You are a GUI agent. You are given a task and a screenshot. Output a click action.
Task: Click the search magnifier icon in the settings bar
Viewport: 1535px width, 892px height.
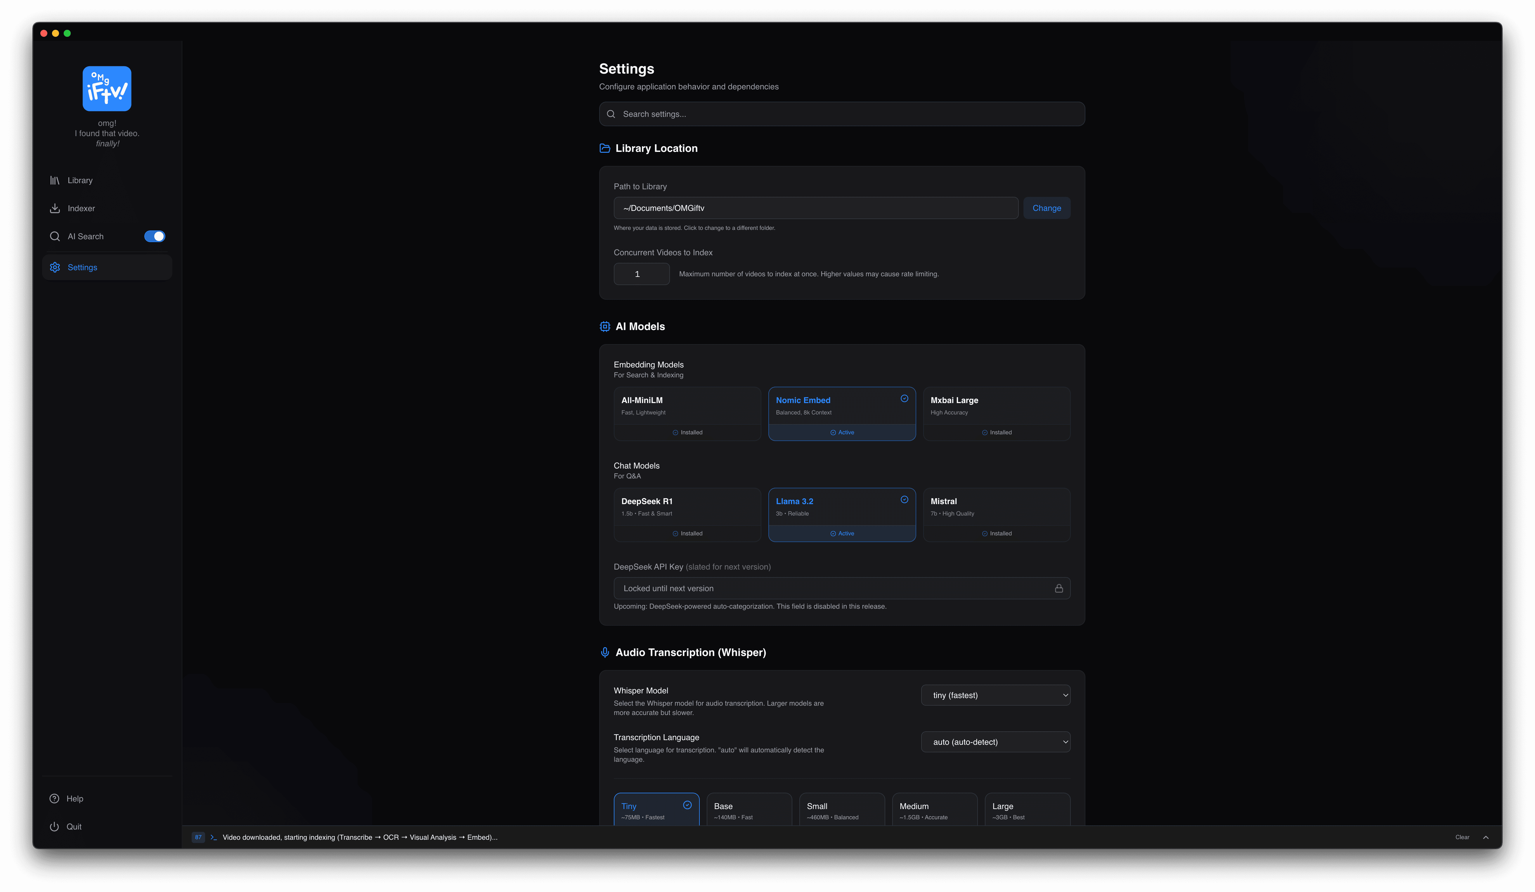pyautogui.click(x=611, y=114)
